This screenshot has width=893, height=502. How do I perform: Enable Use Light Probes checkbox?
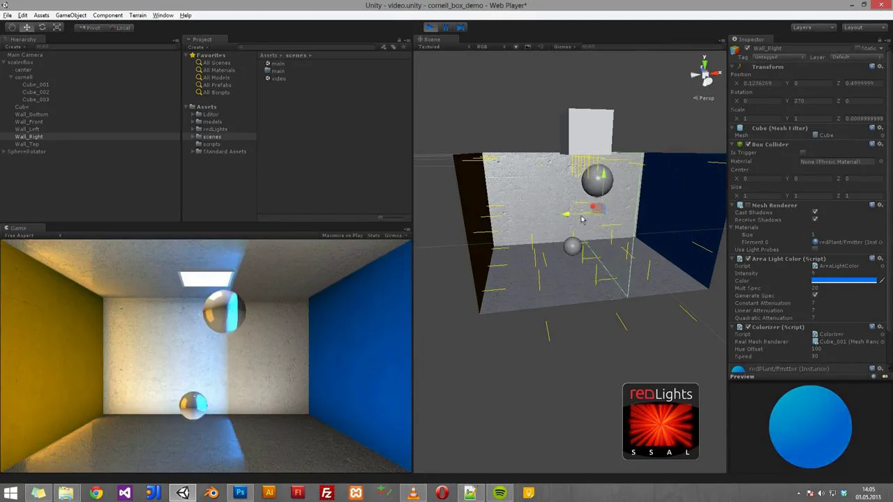click(x=815, y=250)
